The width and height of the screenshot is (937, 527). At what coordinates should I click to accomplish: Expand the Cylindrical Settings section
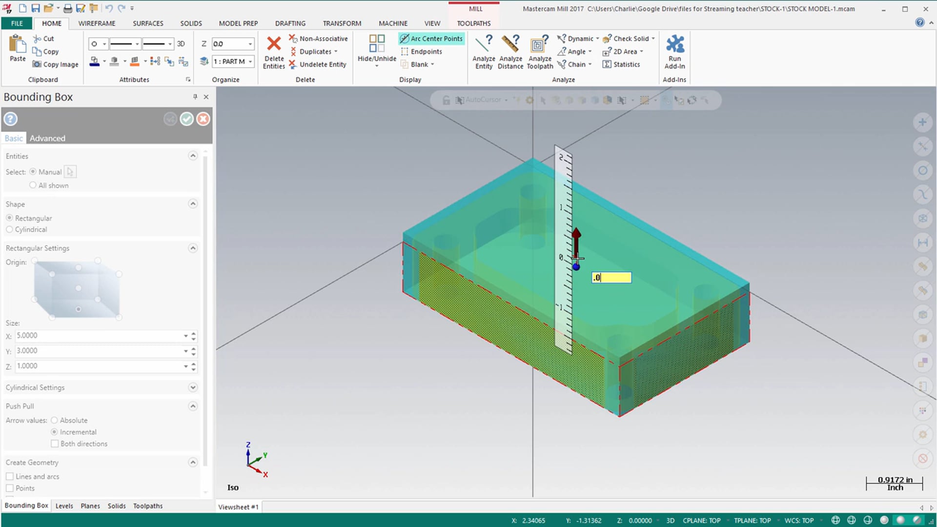[x=192, y=387]
